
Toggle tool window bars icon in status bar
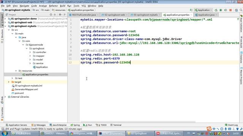(x=3, y=129)
